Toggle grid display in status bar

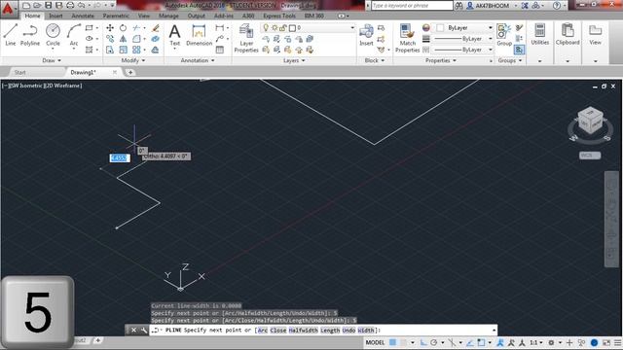point(392,342)
